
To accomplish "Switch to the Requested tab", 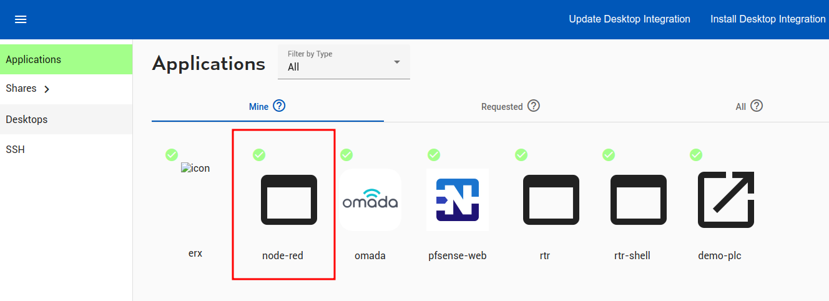I will [x=501, y=107].
